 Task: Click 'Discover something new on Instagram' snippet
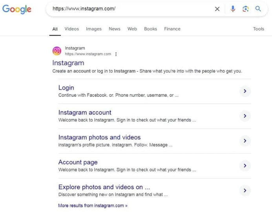point(113,195)
